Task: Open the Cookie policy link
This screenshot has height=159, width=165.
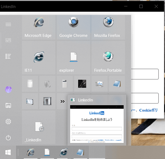Action: coord(148,110)
